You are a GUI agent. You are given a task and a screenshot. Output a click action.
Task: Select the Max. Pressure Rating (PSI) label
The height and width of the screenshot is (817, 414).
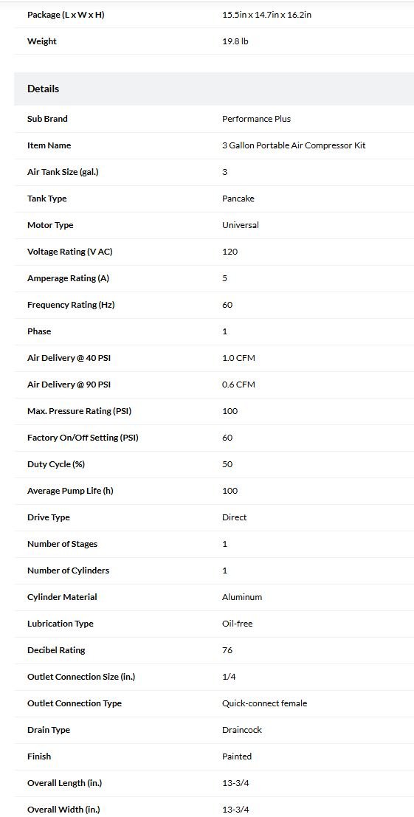79,411
